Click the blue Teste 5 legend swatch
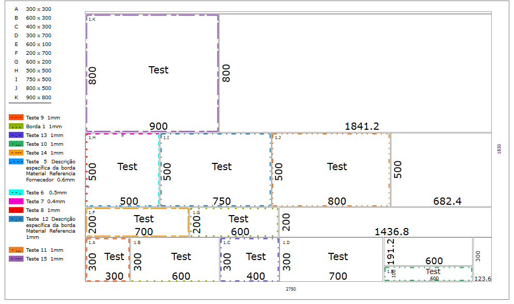 coord(16,162)
